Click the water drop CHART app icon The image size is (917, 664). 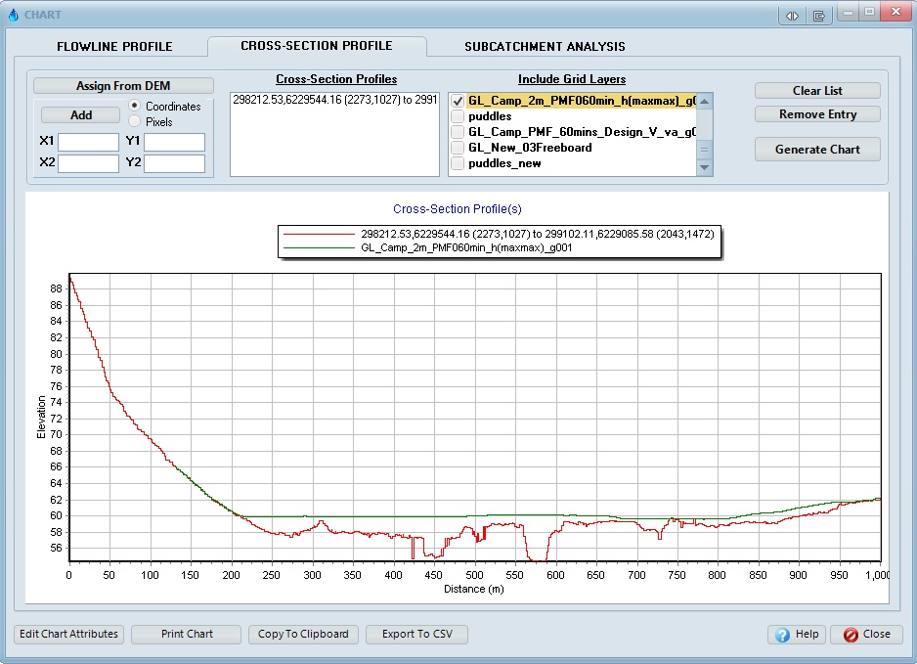[13, 15]
